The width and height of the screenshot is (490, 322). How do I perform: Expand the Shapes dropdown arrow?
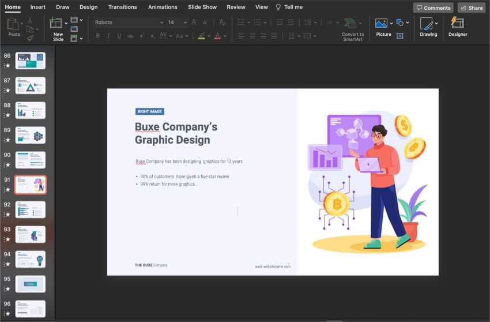(x=408, y=23)
